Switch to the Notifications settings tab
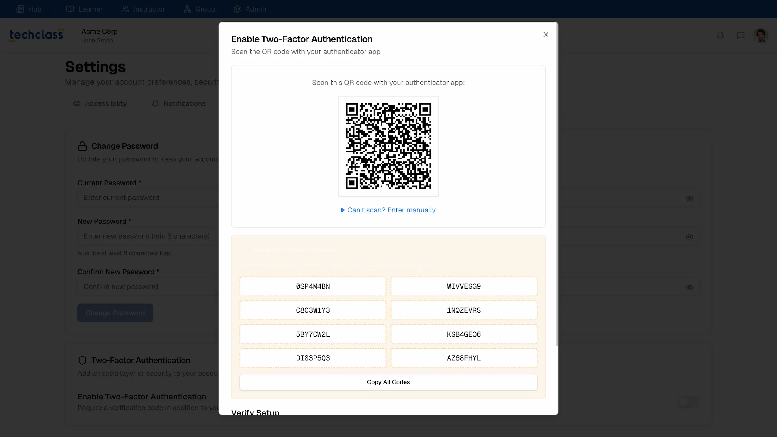 tap(179, 103)
